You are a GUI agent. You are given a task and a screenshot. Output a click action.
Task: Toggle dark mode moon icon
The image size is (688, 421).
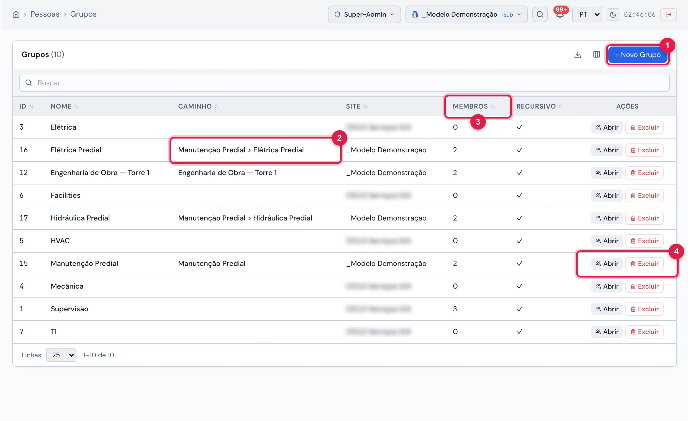tap(613, 14)
